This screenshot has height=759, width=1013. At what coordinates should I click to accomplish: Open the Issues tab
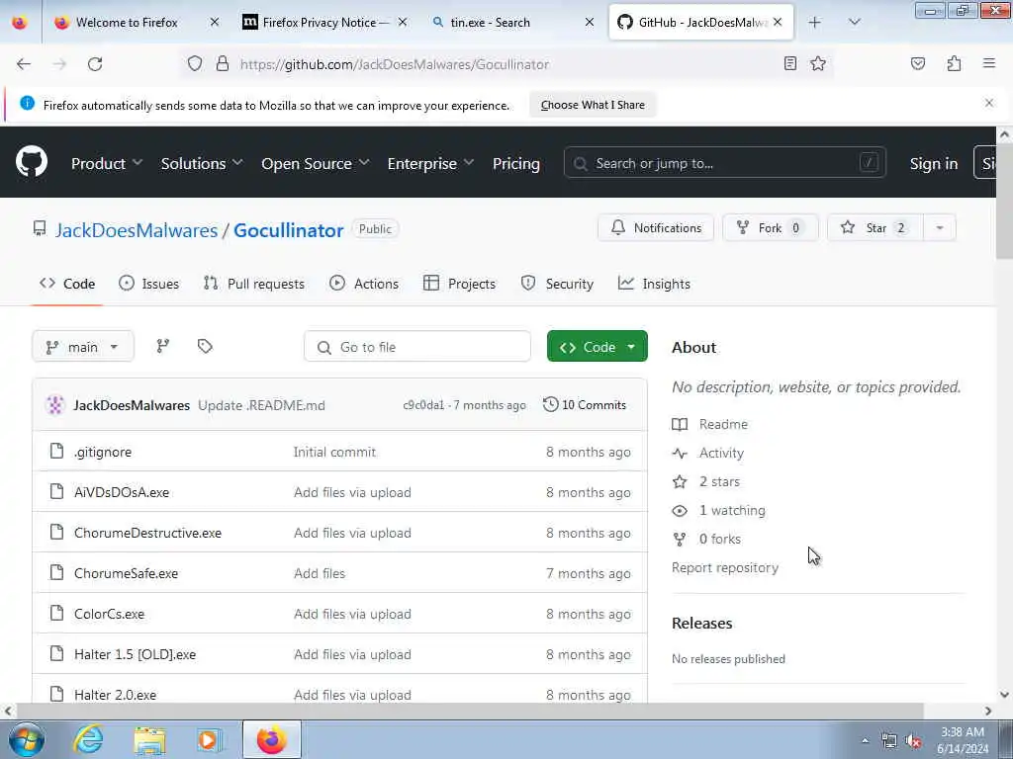coord(149,284)
